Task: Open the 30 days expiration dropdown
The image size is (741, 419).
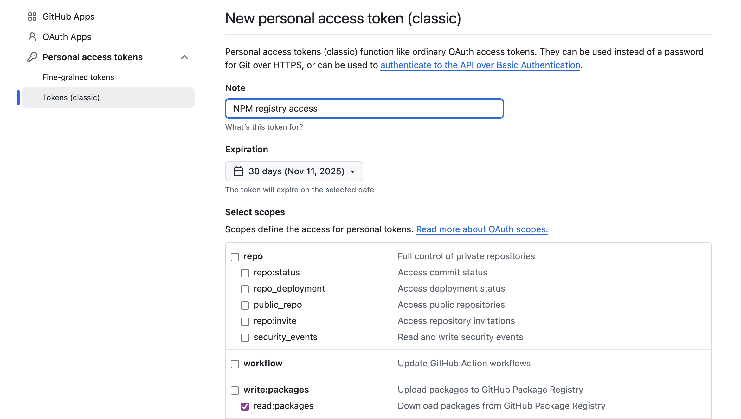Action: tap(294, 171)
